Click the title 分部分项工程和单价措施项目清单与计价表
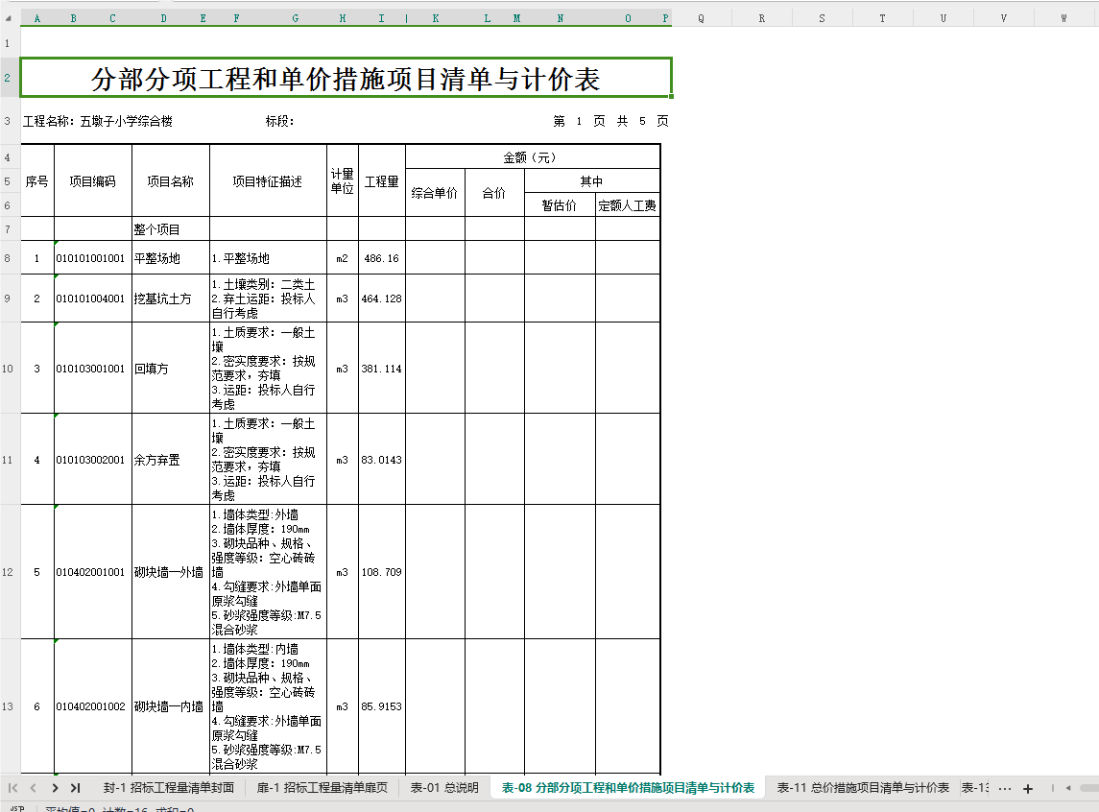1099x812 pixels. (x=346, y=79)
